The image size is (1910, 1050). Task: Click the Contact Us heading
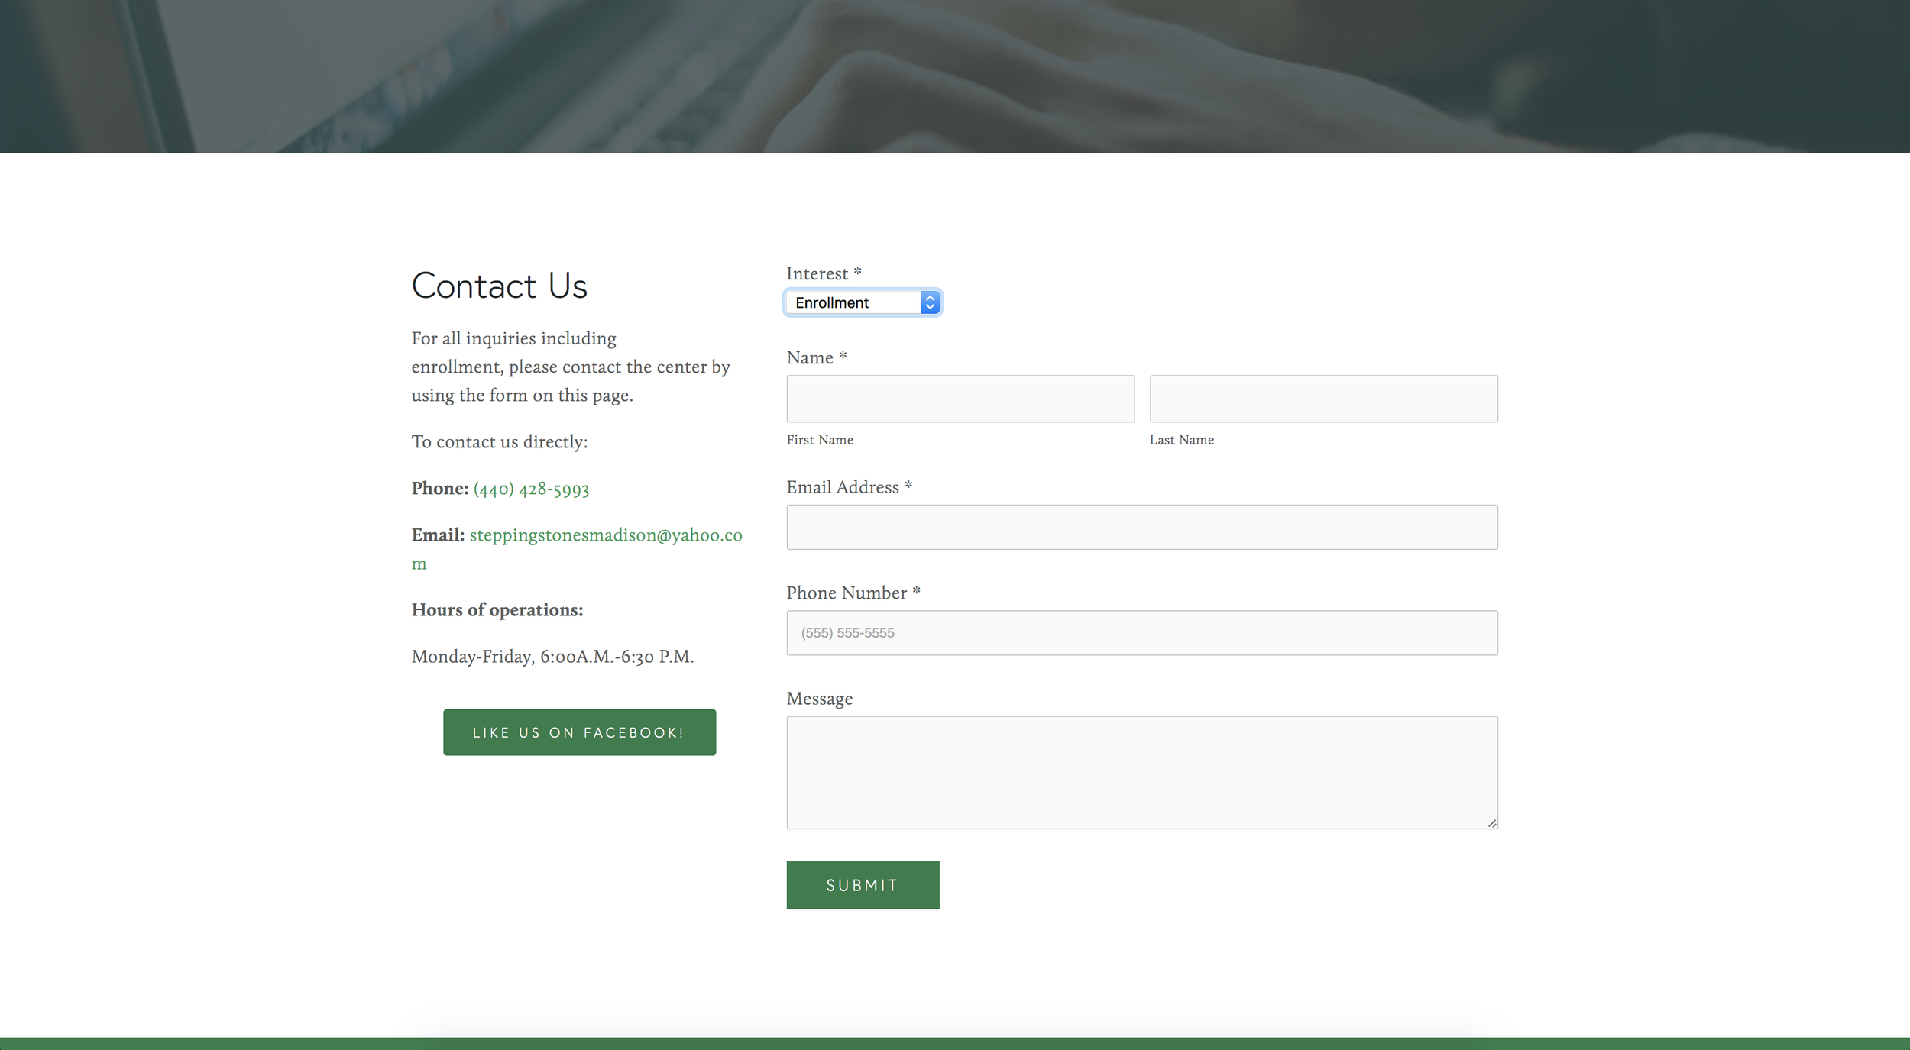[499, 286]
